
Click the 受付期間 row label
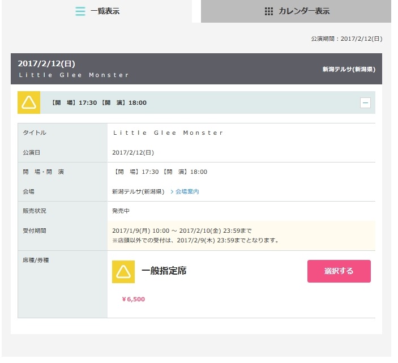click(35, 230)
